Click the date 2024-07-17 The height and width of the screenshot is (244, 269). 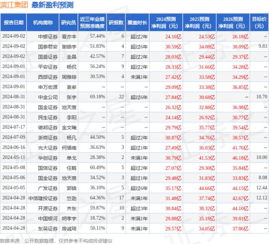(x=14, y=127)
